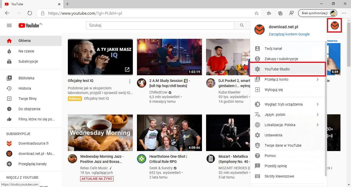Click the Wyloguj się exit icon
351x187 pixels.
(257, 90)
